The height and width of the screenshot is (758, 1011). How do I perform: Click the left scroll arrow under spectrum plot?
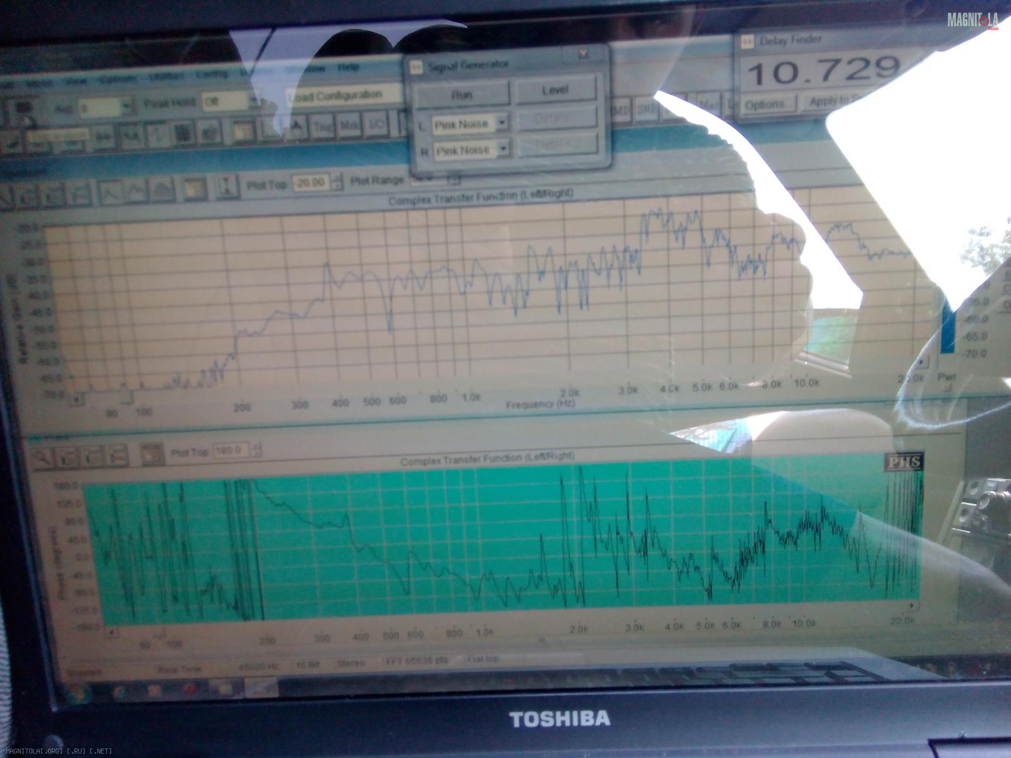[77, 399]
